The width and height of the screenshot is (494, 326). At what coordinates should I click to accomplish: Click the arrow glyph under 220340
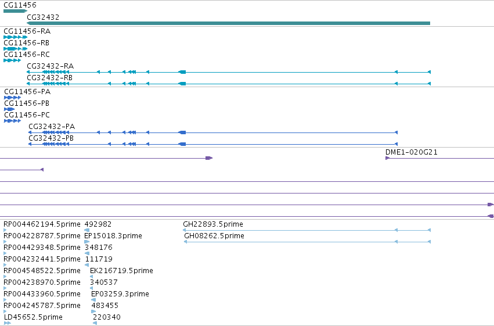(95, 323)
